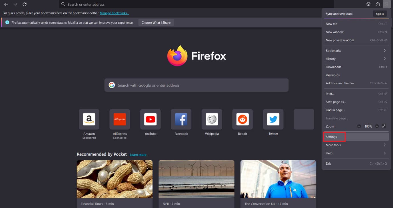Open Add-ons and themes menu item
Screen dimensions: 393x208
click(356, 83)
